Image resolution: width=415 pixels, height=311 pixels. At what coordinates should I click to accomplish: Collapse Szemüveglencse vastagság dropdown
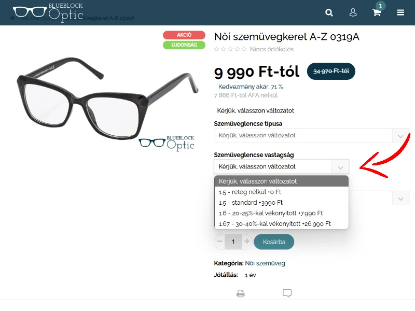(282, 166)
